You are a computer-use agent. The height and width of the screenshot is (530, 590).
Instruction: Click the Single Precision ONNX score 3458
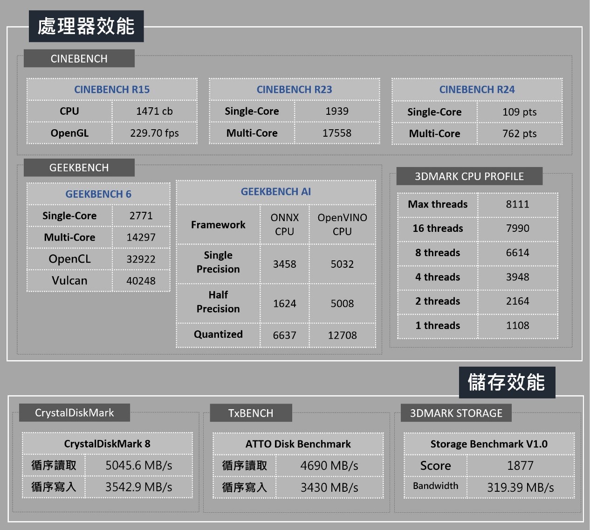[x=285, y=264]
